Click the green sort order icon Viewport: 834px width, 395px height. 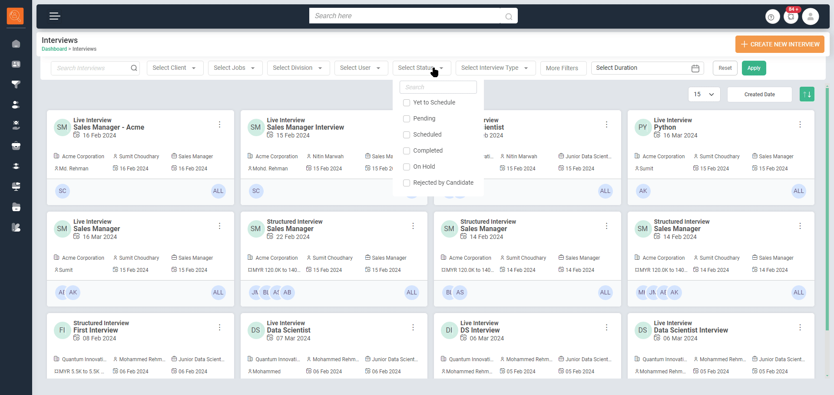(807, 95)
